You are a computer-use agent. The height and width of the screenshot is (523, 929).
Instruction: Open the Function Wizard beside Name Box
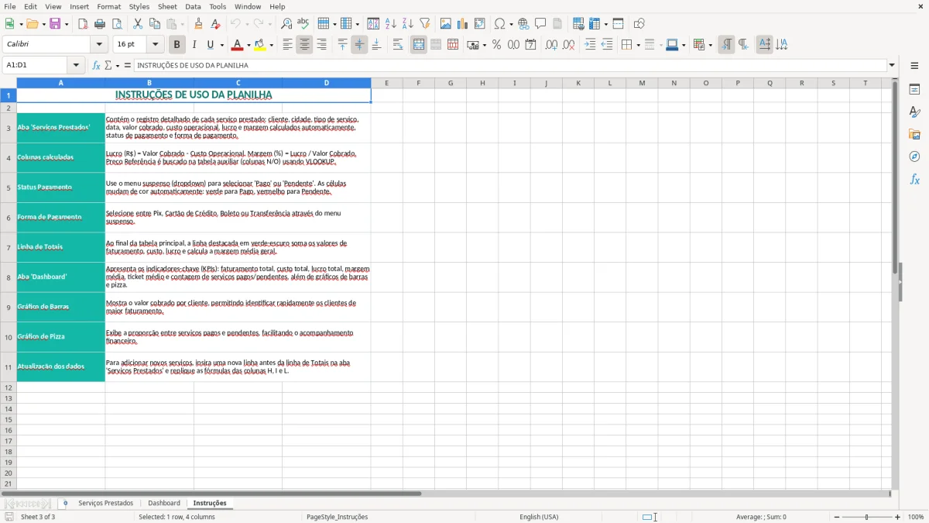click(x=97, y=65)
